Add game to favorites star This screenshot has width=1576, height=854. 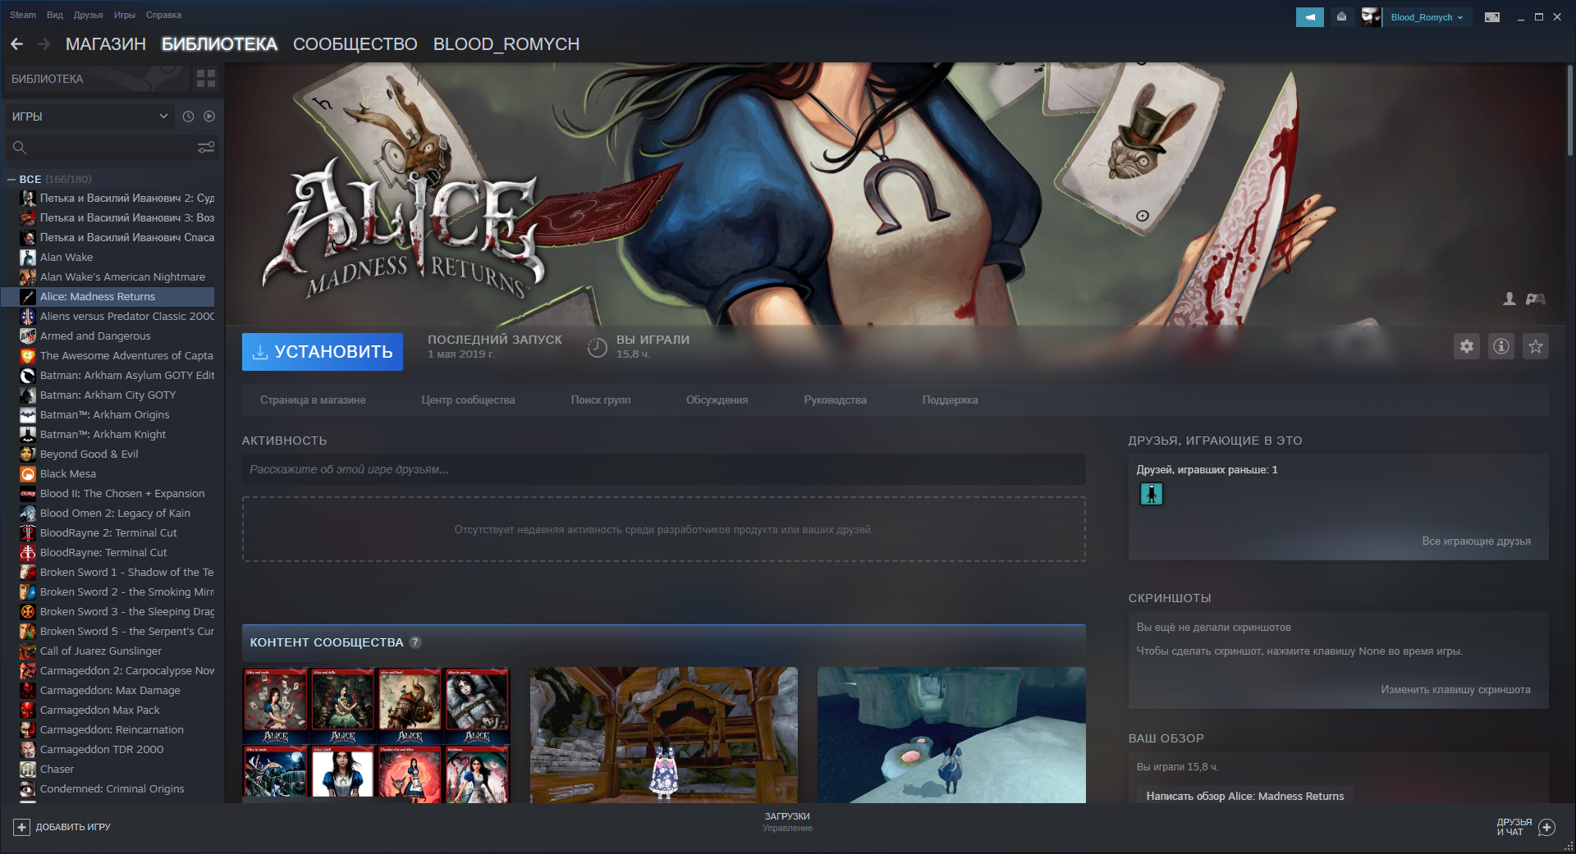pos(1536,346)
